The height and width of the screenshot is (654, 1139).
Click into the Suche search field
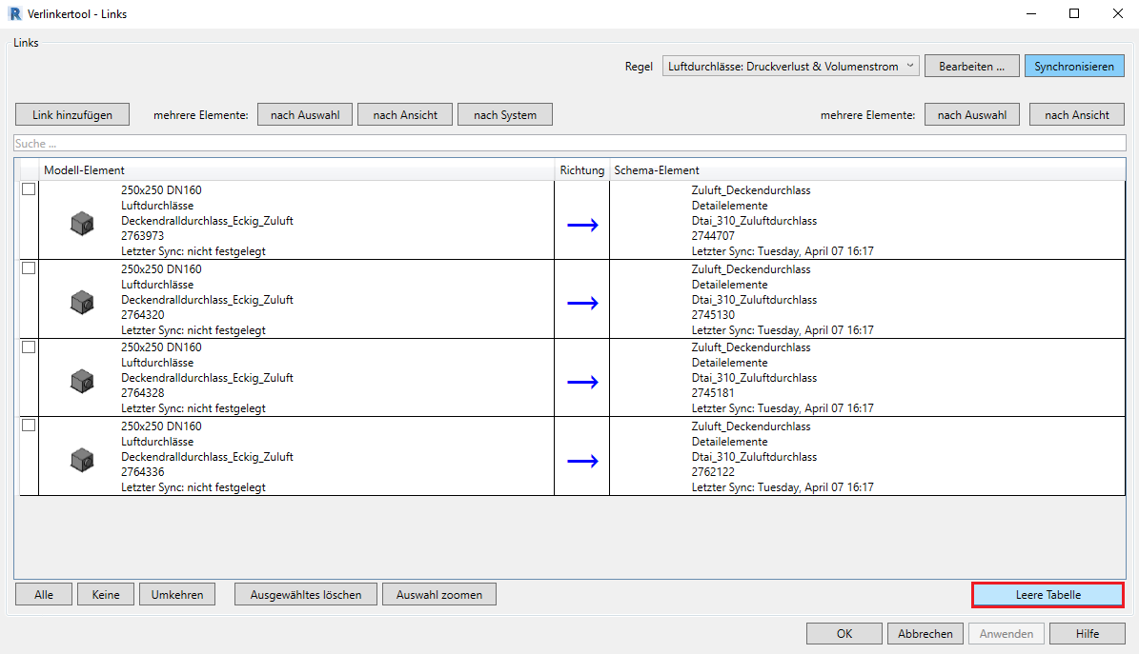[569, 144]
